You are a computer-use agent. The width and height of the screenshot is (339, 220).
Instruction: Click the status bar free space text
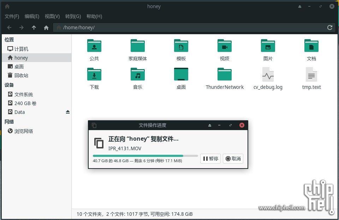click(x=172, y=214)
